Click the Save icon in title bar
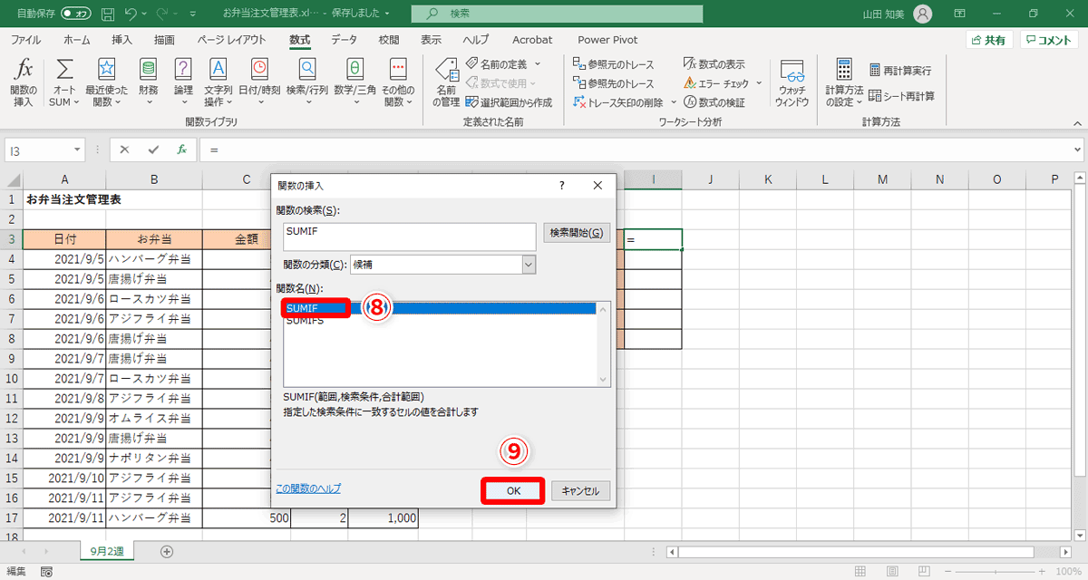The height and width of the screenshot is (580, 1088). (x=108, y=14)
